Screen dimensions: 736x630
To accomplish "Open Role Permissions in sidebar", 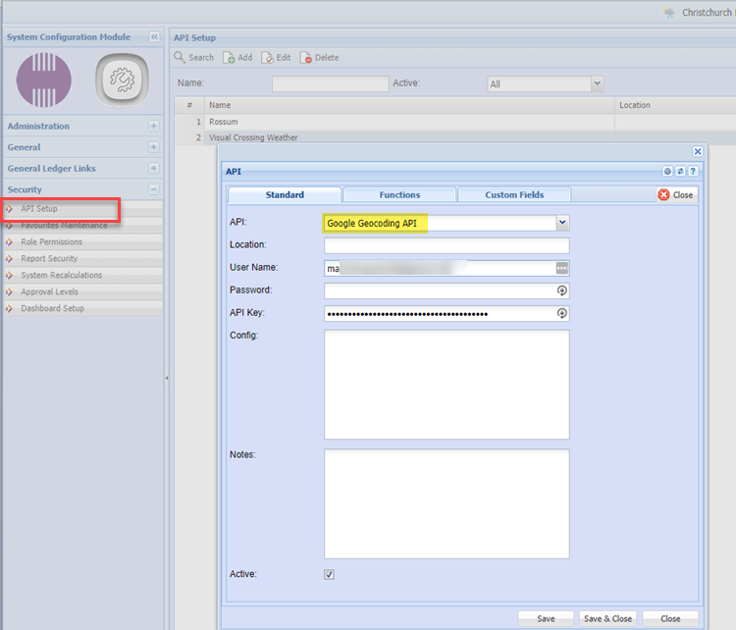I will 52,242.
